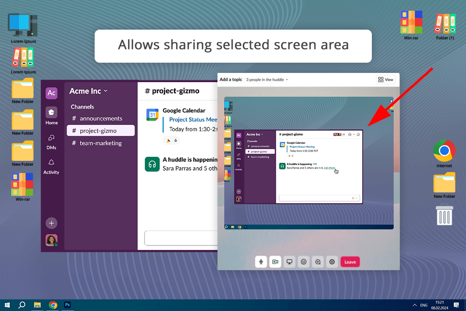The image size is (466, 311).
Task: Click the reaction showing 6
Action: coord(172,140)
